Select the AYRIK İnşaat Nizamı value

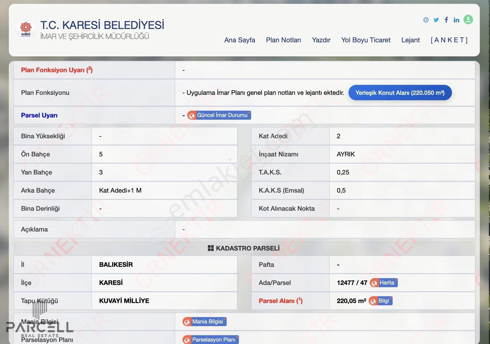click(x=346, y=154)
